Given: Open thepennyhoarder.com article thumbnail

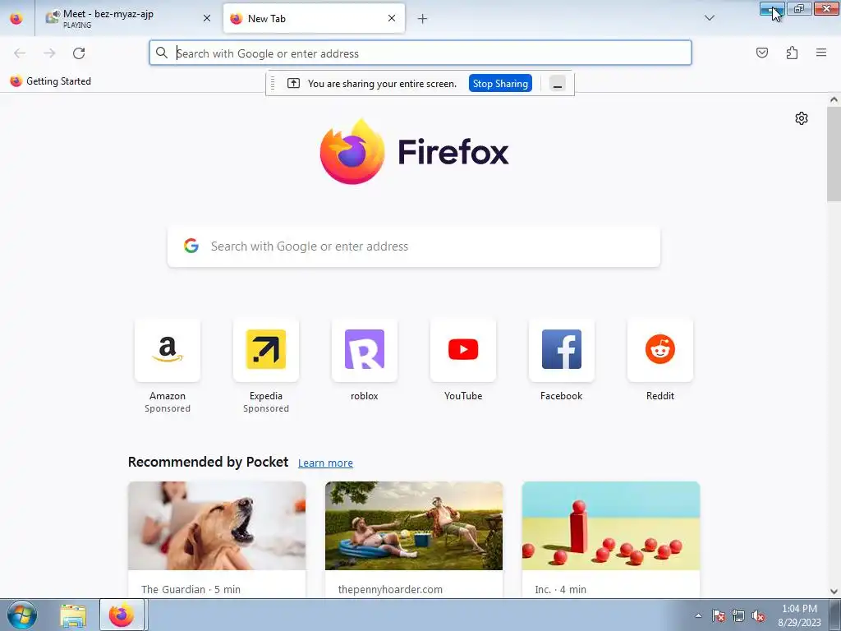Looking at the screenshot, I should pyautogui.click(x=414, y=526).
